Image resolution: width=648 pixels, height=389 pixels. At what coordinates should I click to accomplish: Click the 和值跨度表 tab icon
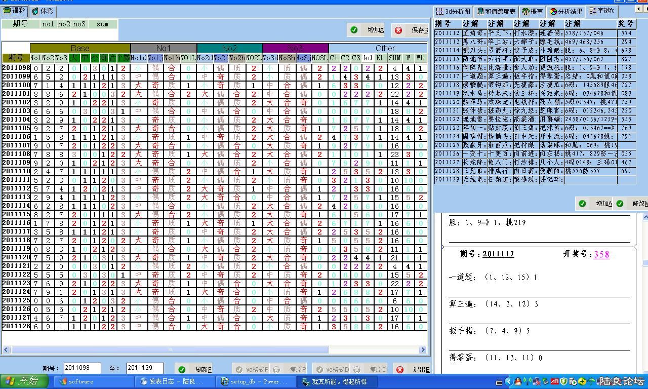[480, 11]
